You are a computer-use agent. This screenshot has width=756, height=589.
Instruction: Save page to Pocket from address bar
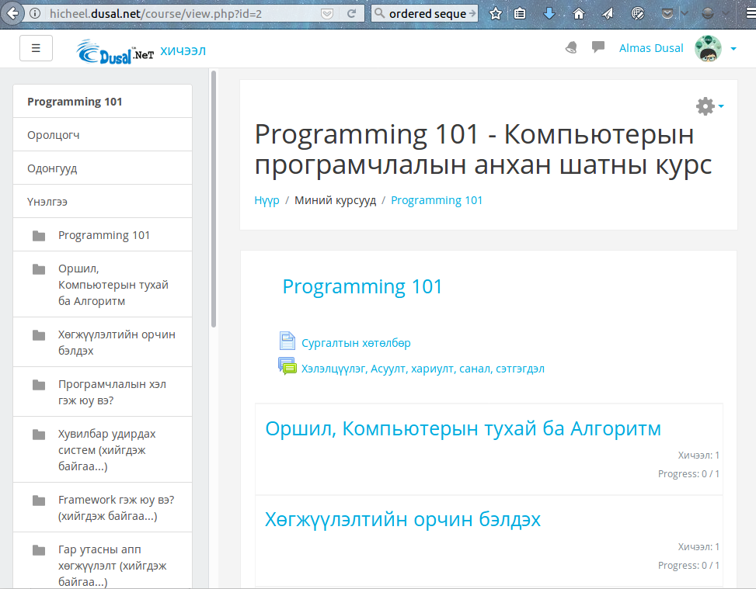327,13
